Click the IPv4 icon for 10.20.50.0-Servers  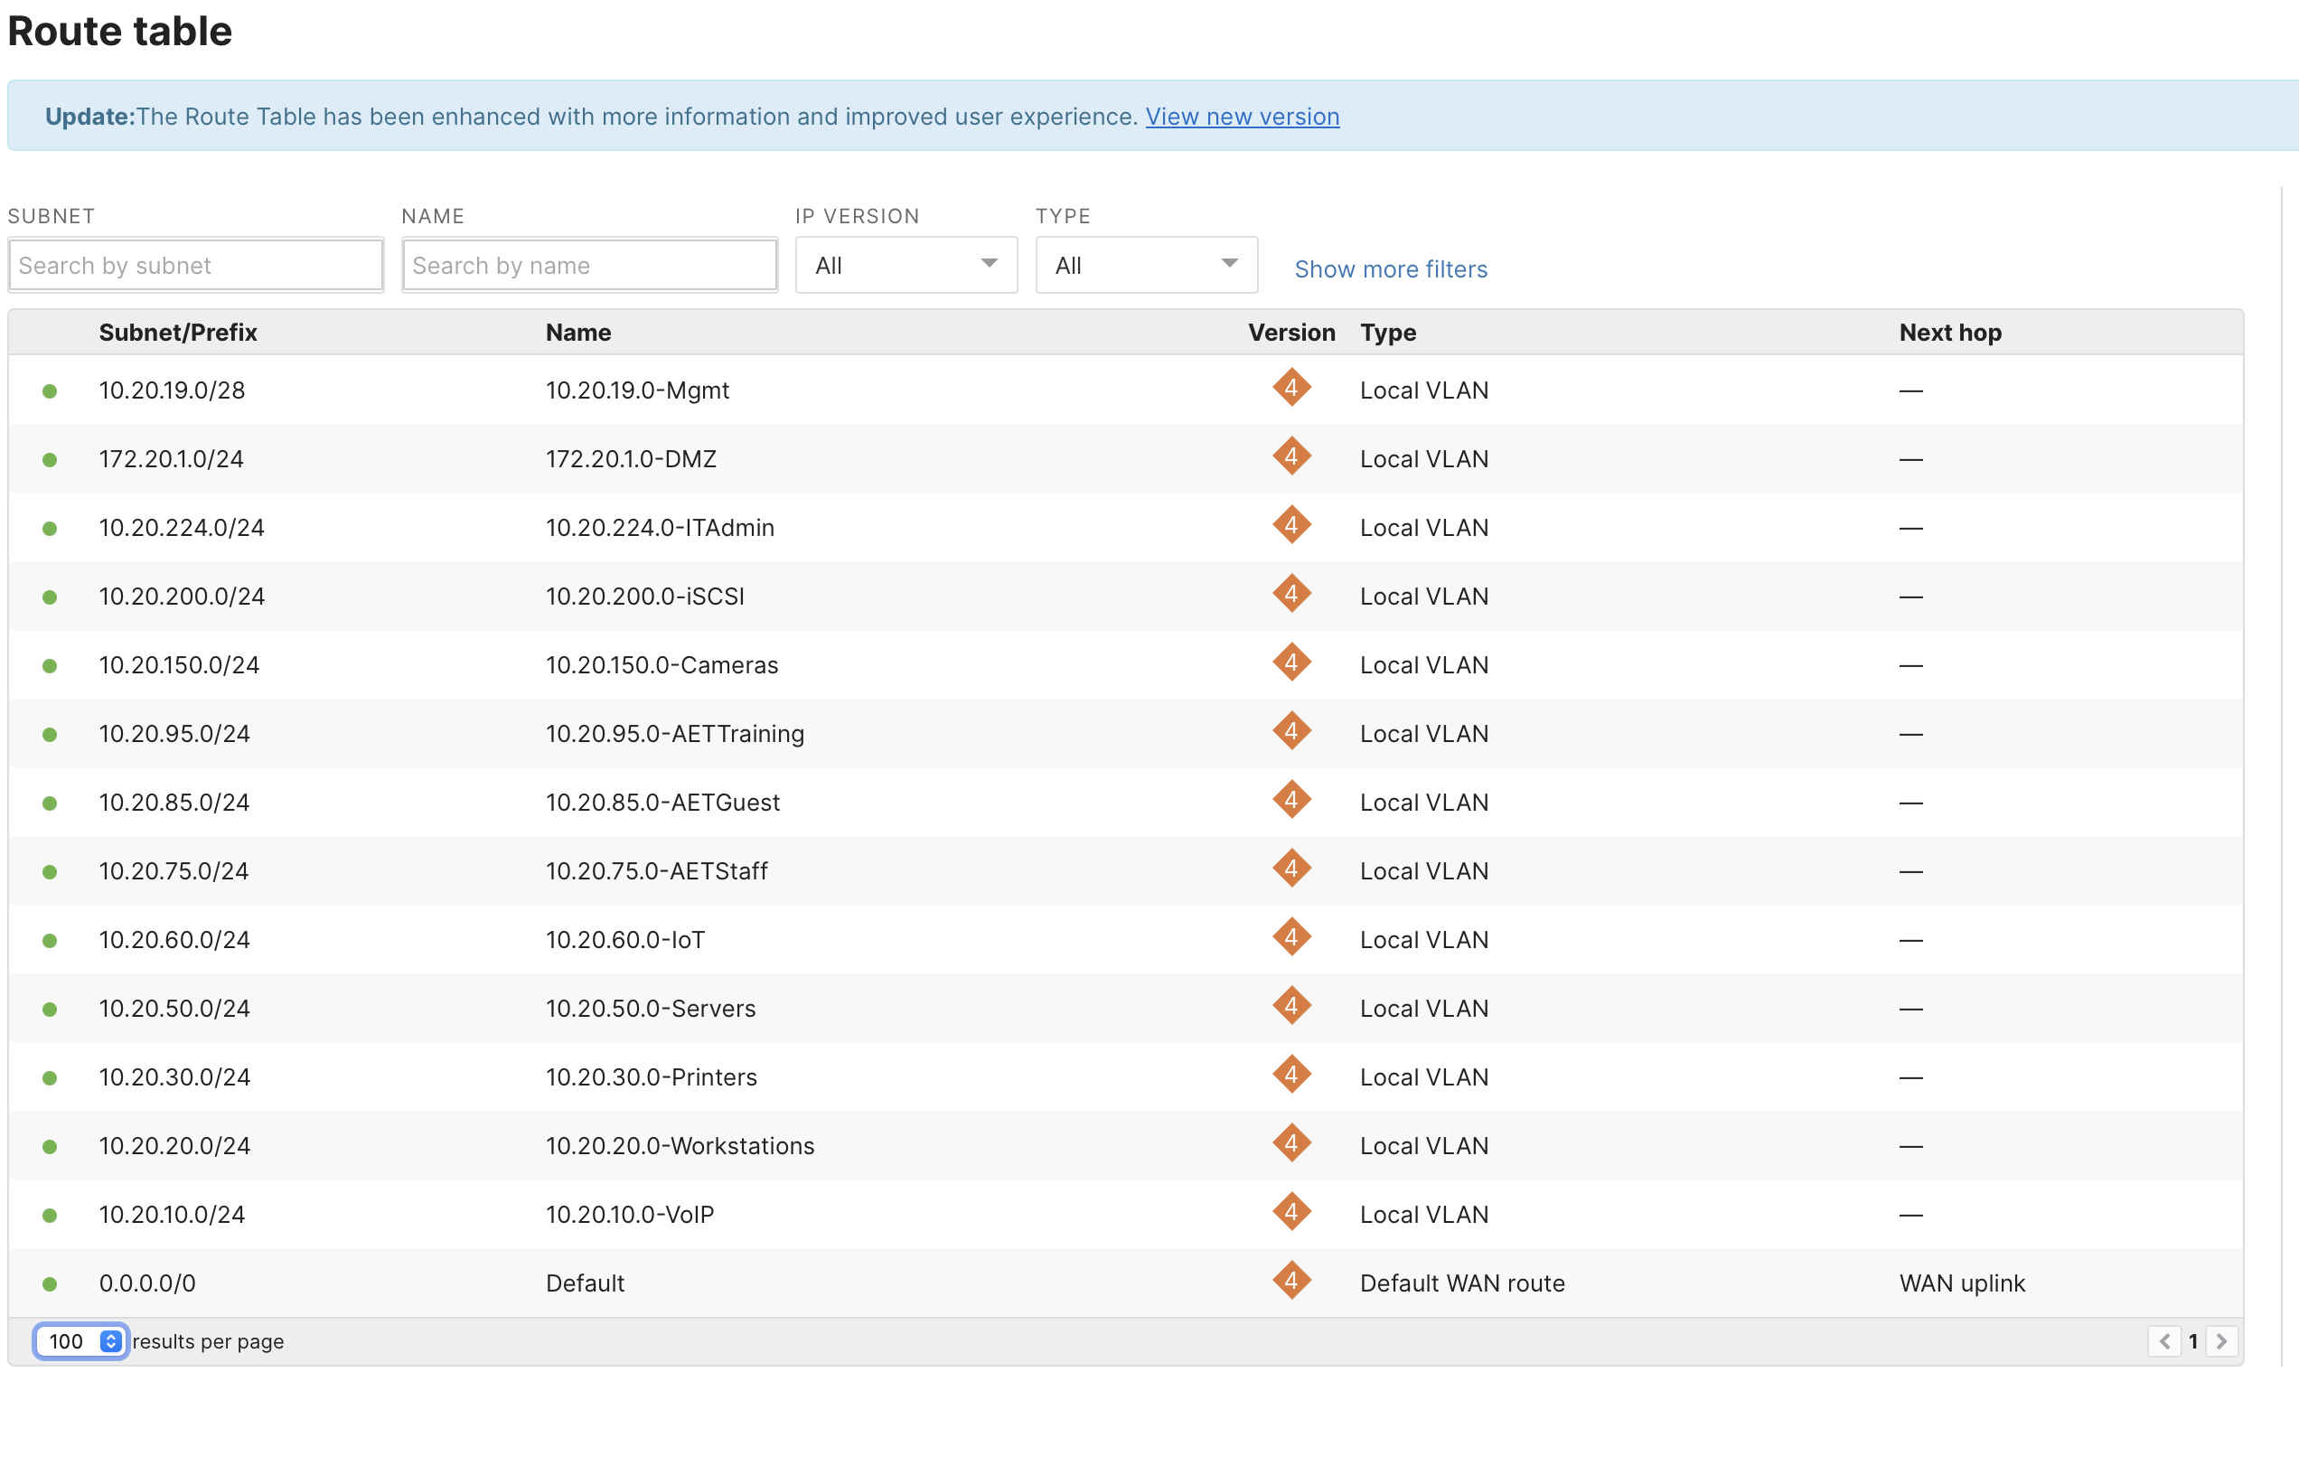pos(1291,1006)
